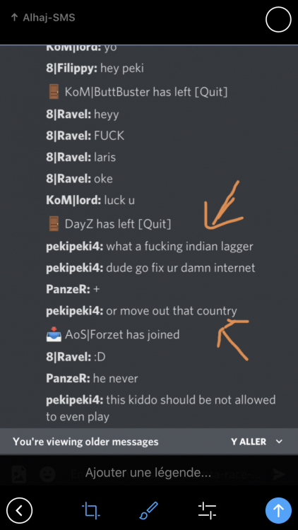Select the crop tool icon
Viewport: 298px width, 530px height.
tap(90, 510)
